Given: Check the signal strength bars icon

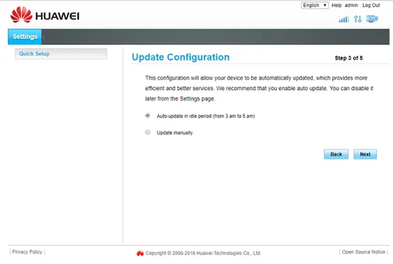Looking at the screenshot, I should (344, 19).
